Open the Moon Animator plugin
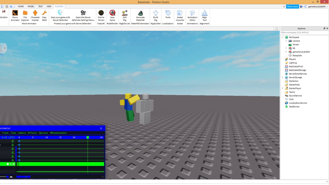329x185 pixels. (15, 16)
